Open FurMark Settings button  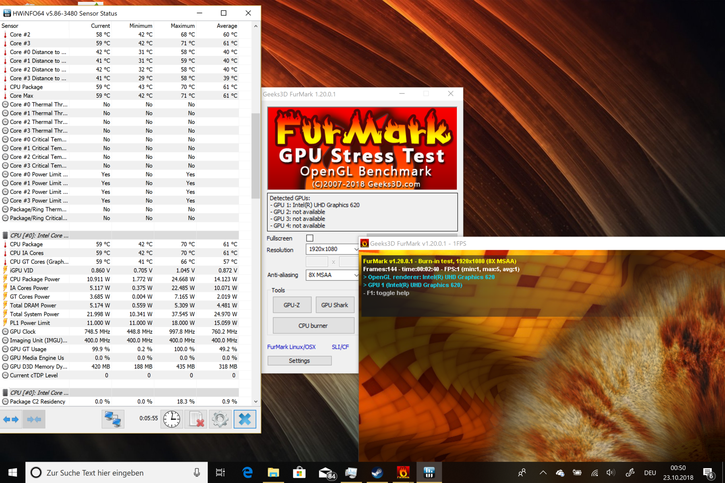click(x=299, y=361)
